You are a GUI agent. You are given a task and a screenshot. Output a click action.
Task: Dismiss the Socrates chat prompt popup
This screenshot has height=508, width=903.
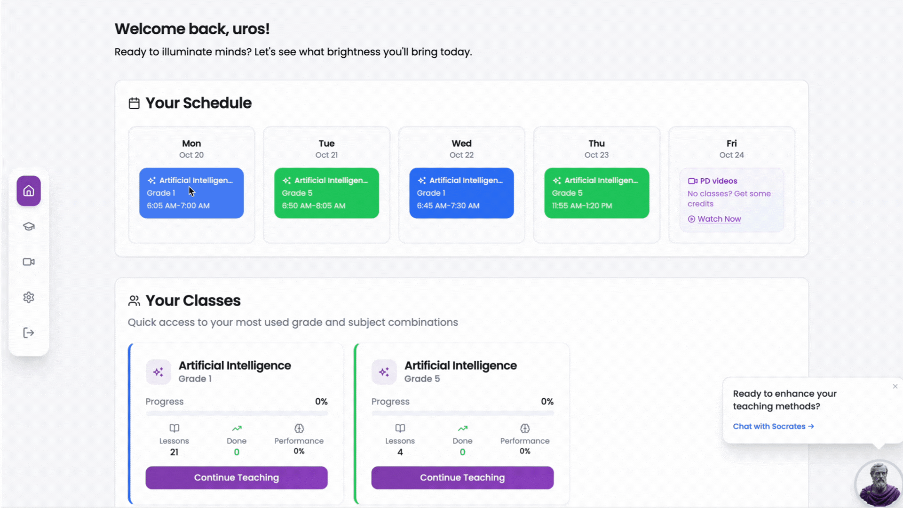pos(895,386)
